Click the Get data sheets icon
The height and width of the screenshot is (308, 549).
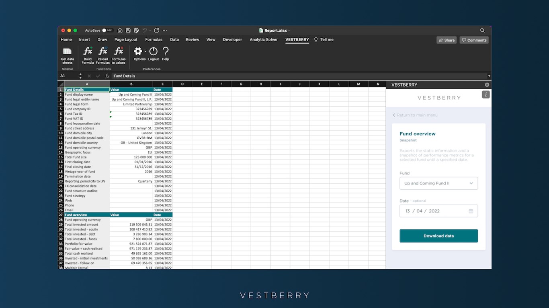[x=68, y=51]
